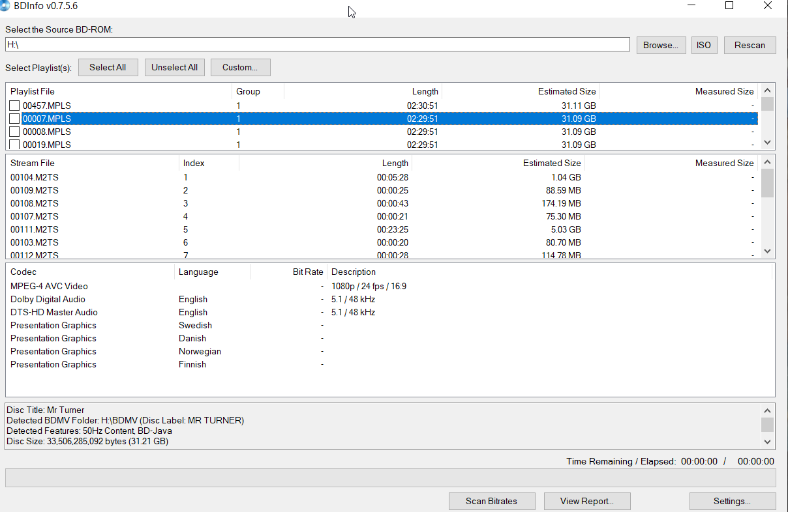
Task: Select the DTS-HD Master Audio stream
Action: [x=54, y=312]
